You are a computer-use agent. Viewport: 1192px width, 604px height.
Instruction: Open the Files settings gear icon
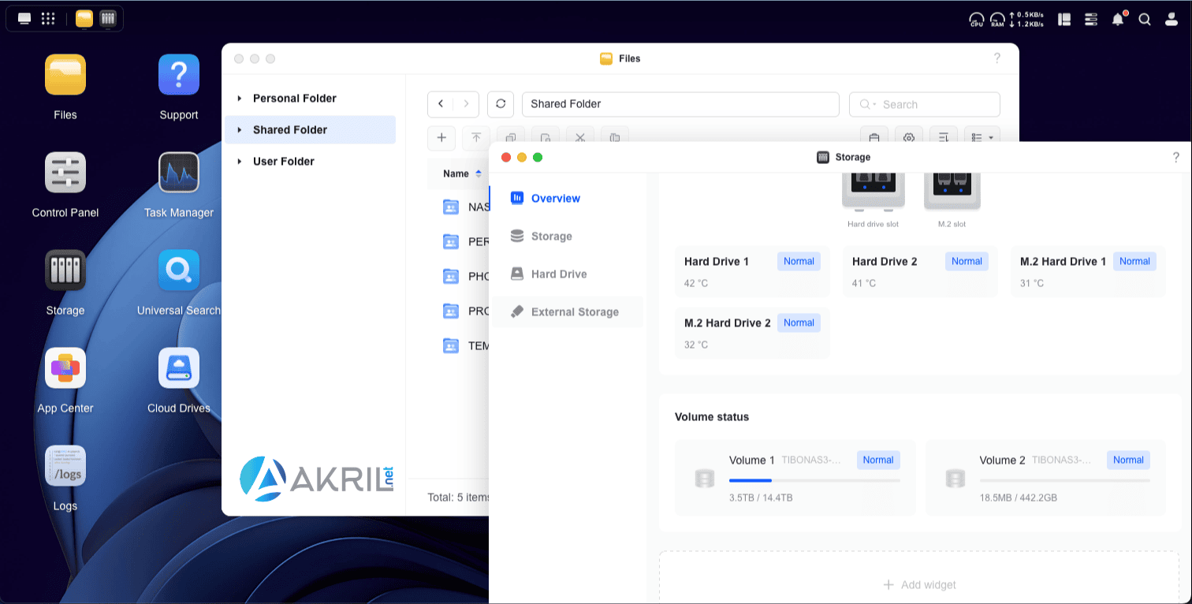[909, 137]
